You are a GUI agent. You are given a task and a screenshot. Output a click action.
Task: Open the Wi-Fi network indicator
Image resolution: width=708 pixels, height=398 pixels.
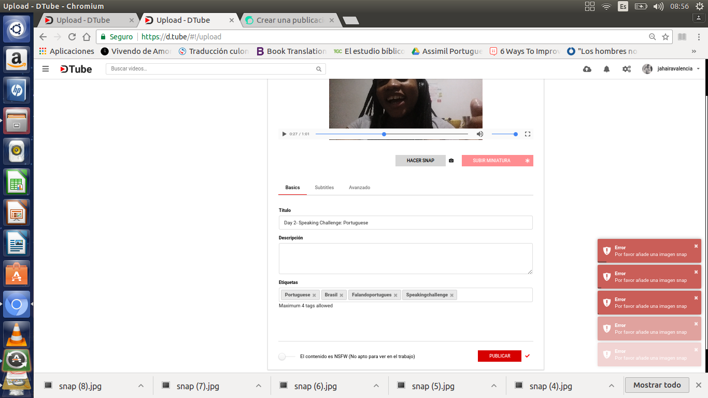[606, 6]
